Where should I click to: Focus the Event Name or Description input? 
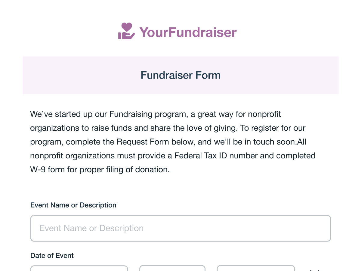coord(180,228)
